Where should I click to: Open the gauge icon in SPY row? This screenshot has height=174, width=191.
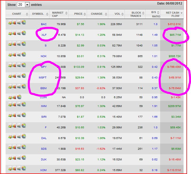(24, 65)
